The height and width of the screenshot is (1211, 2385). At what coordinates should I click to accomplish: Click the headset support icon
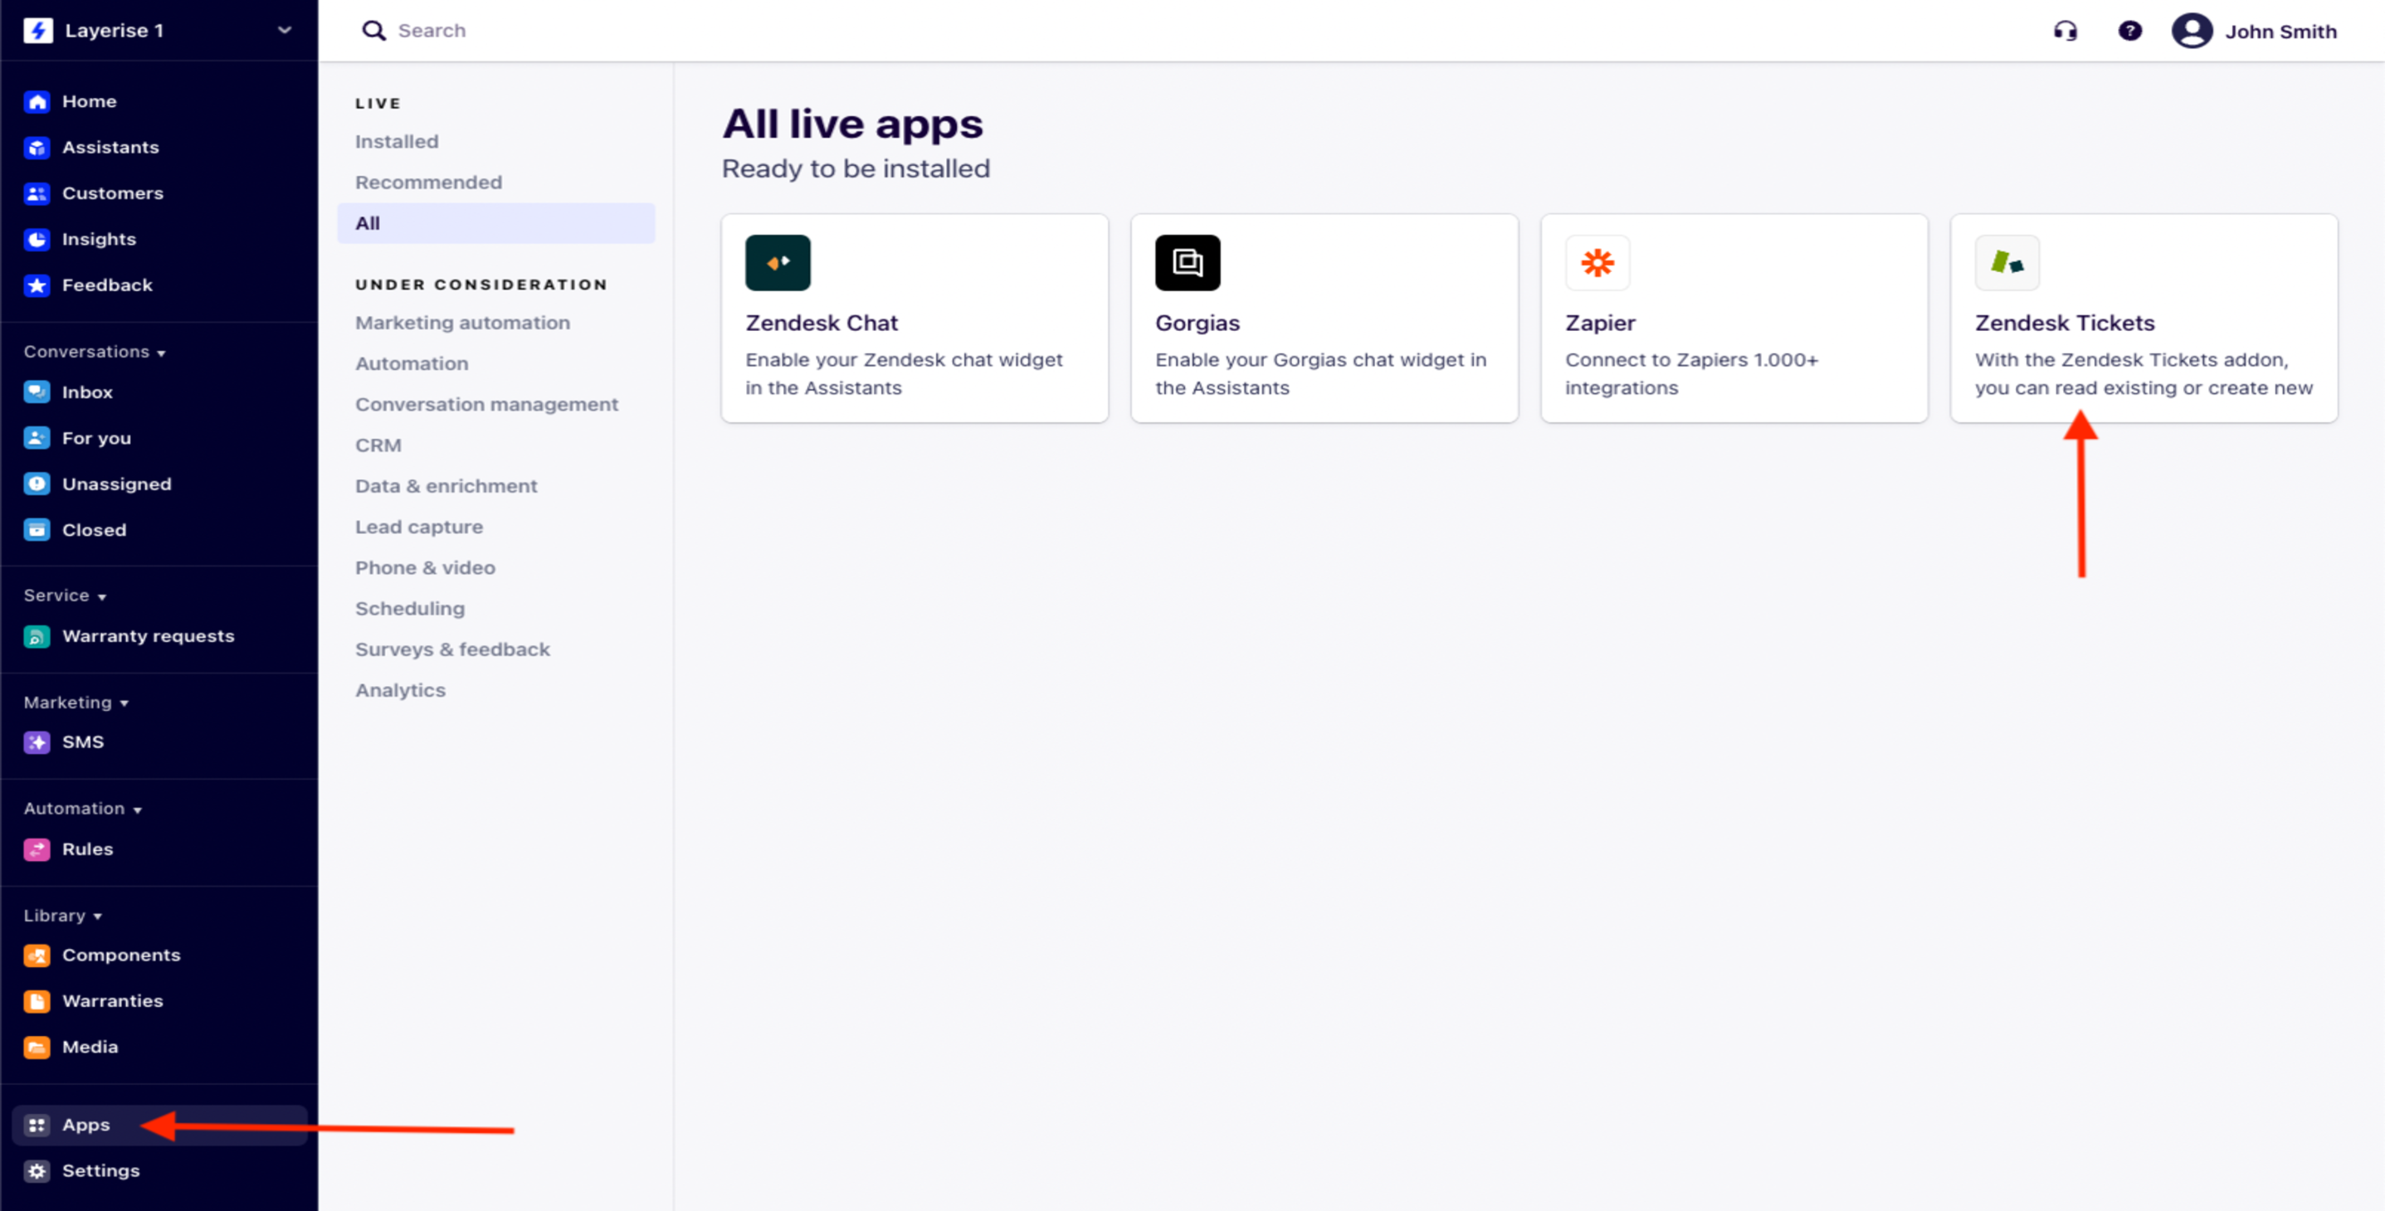(x=2065, y=32)
